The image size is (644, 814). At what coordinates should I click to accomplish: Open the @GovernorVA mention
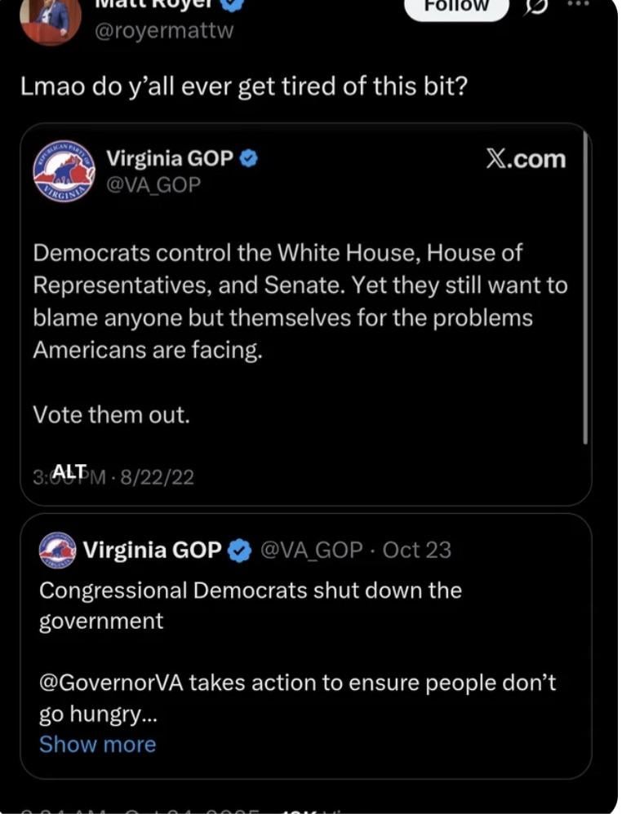112,683
